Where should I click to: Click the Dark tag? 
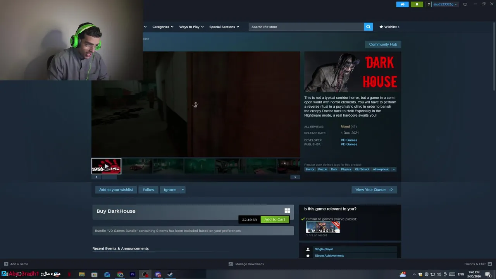click(334, 169)
